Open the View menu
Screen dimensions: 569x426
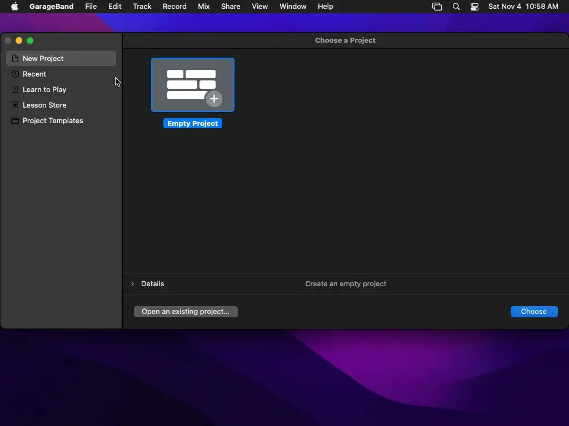click(260, 7)
